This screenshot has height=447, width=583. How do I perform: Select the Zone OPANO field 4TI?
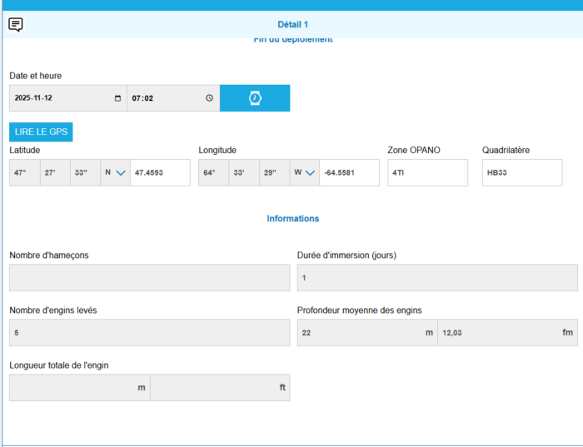427,173
